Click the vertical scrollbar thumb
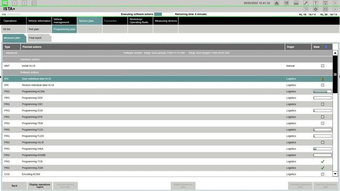 coord(335,74)
